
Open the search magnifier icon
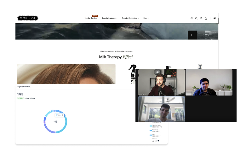(196, 18)
